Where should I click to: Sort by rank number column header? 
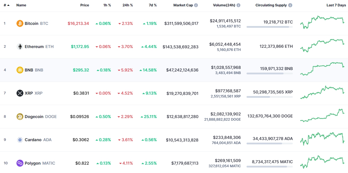[x=6, y=5]
